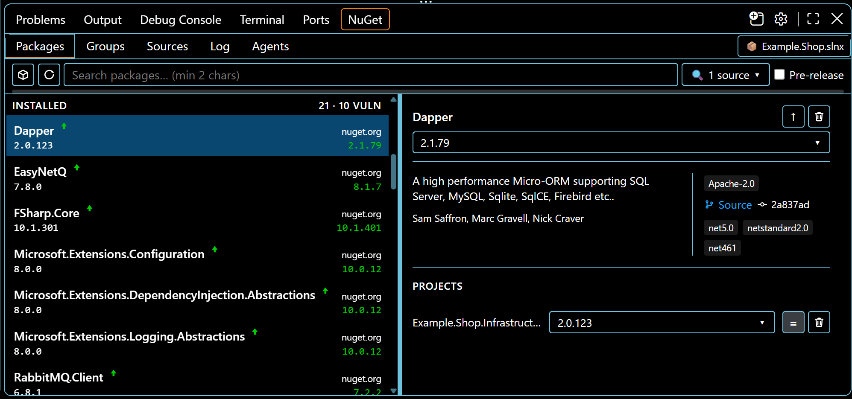Image resolution: width=852 pixels, height=399 pixels.
Task: Open the panel settings gear
Action: point(781,19)
